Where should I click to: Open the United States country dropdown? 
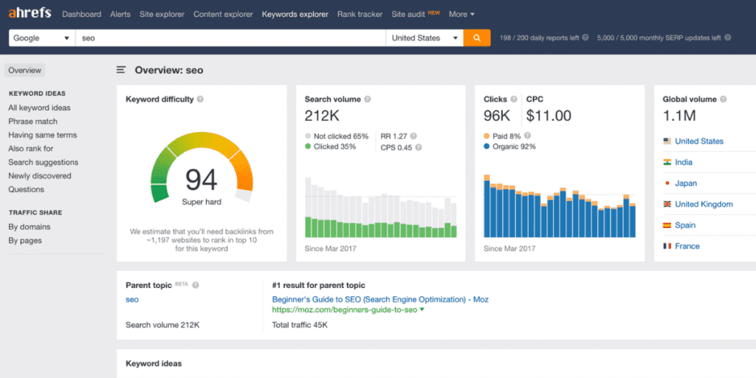coord(425,38)
